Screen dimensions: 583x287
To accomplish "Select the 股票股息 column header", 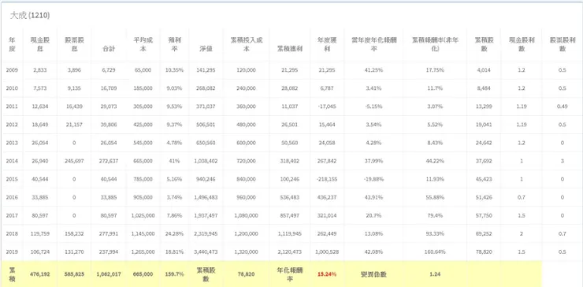I will [x=74, y=45].
